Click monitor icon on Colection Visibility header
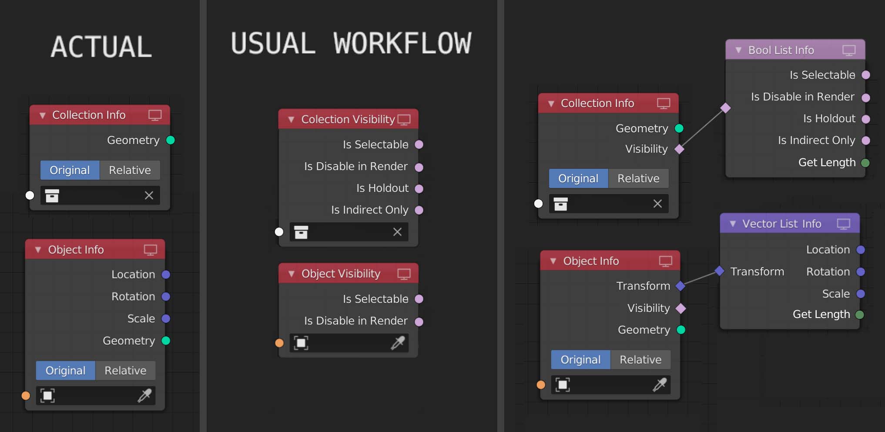The width and height of the screenshot is (885, 432). point(404,120)
